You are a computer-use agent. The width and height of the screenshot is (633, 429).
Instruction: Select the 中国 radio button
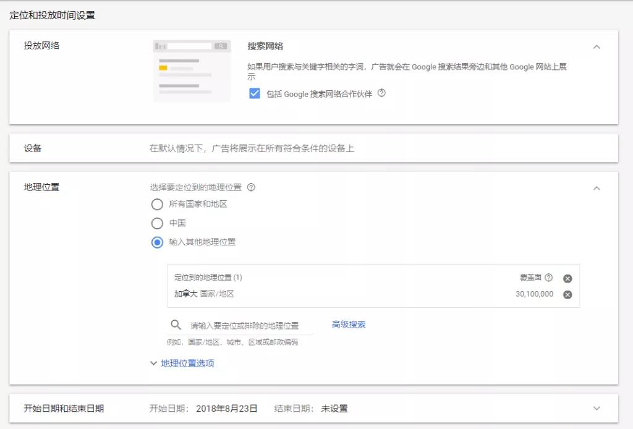click(x=157, y=222)
